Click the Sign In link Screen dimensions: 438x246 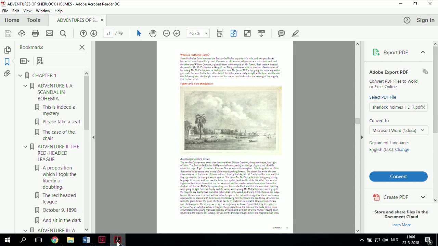coord(426,20)
